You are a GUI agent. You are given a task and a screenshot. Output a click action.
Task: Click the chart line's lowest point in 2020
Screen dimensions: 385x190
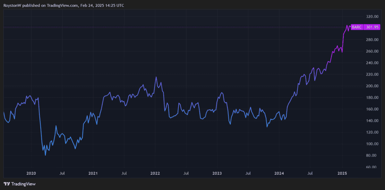(45, 155)
